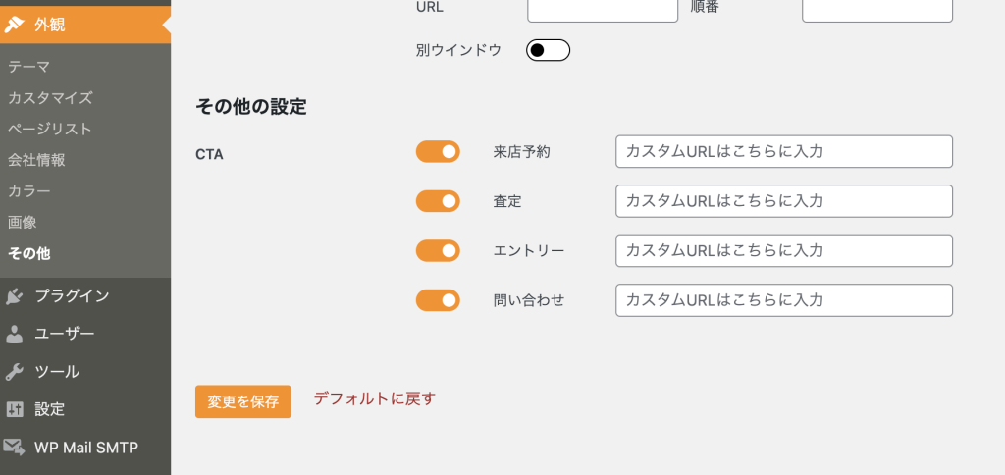Click the Tools wrench icon
Viewport: 1005px width, 475px height.
coord(15,372)
